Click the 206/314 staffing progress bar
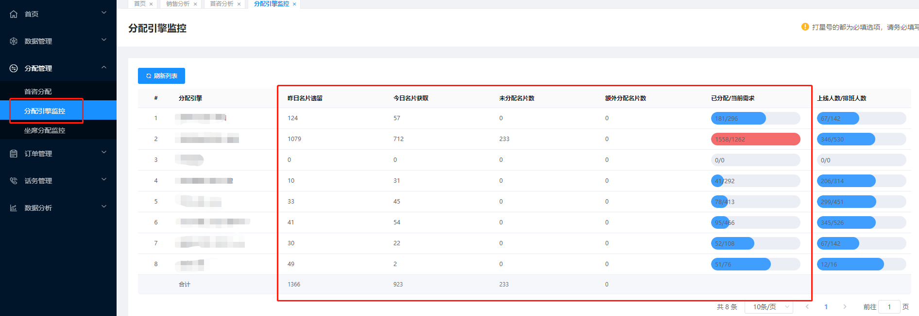Image resolution: width=919 pixels, height=316 pixels. [861, 181]
